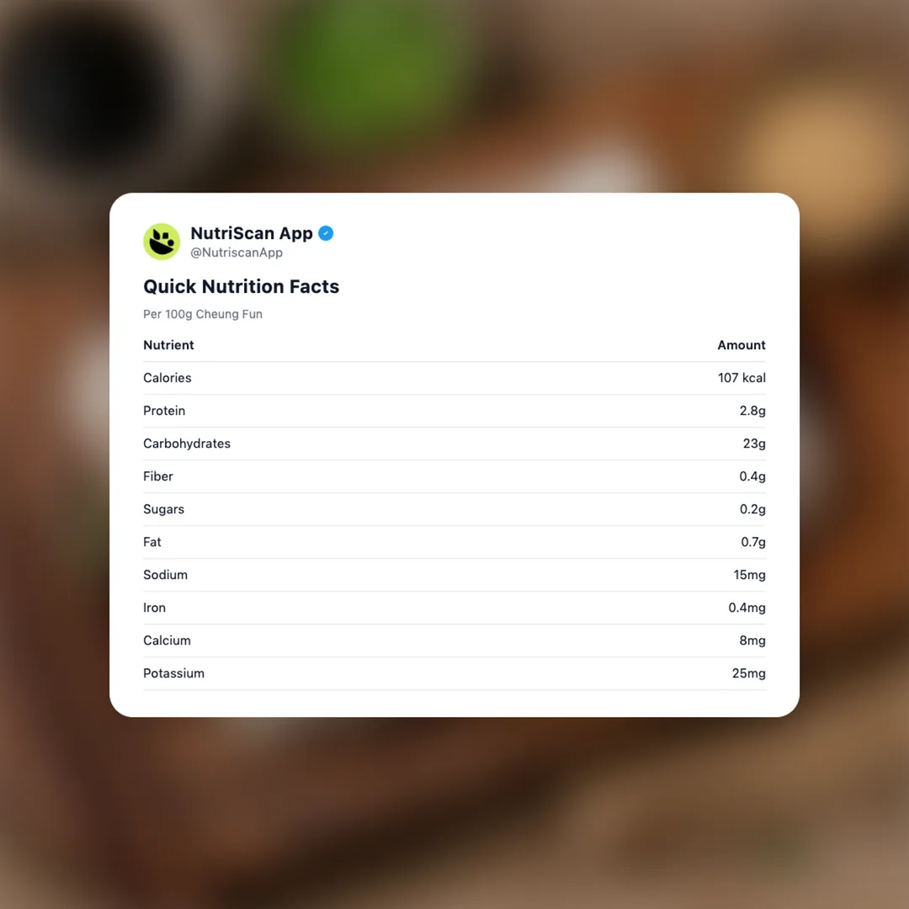Select the Calcium row label

(x=167, y=641)
